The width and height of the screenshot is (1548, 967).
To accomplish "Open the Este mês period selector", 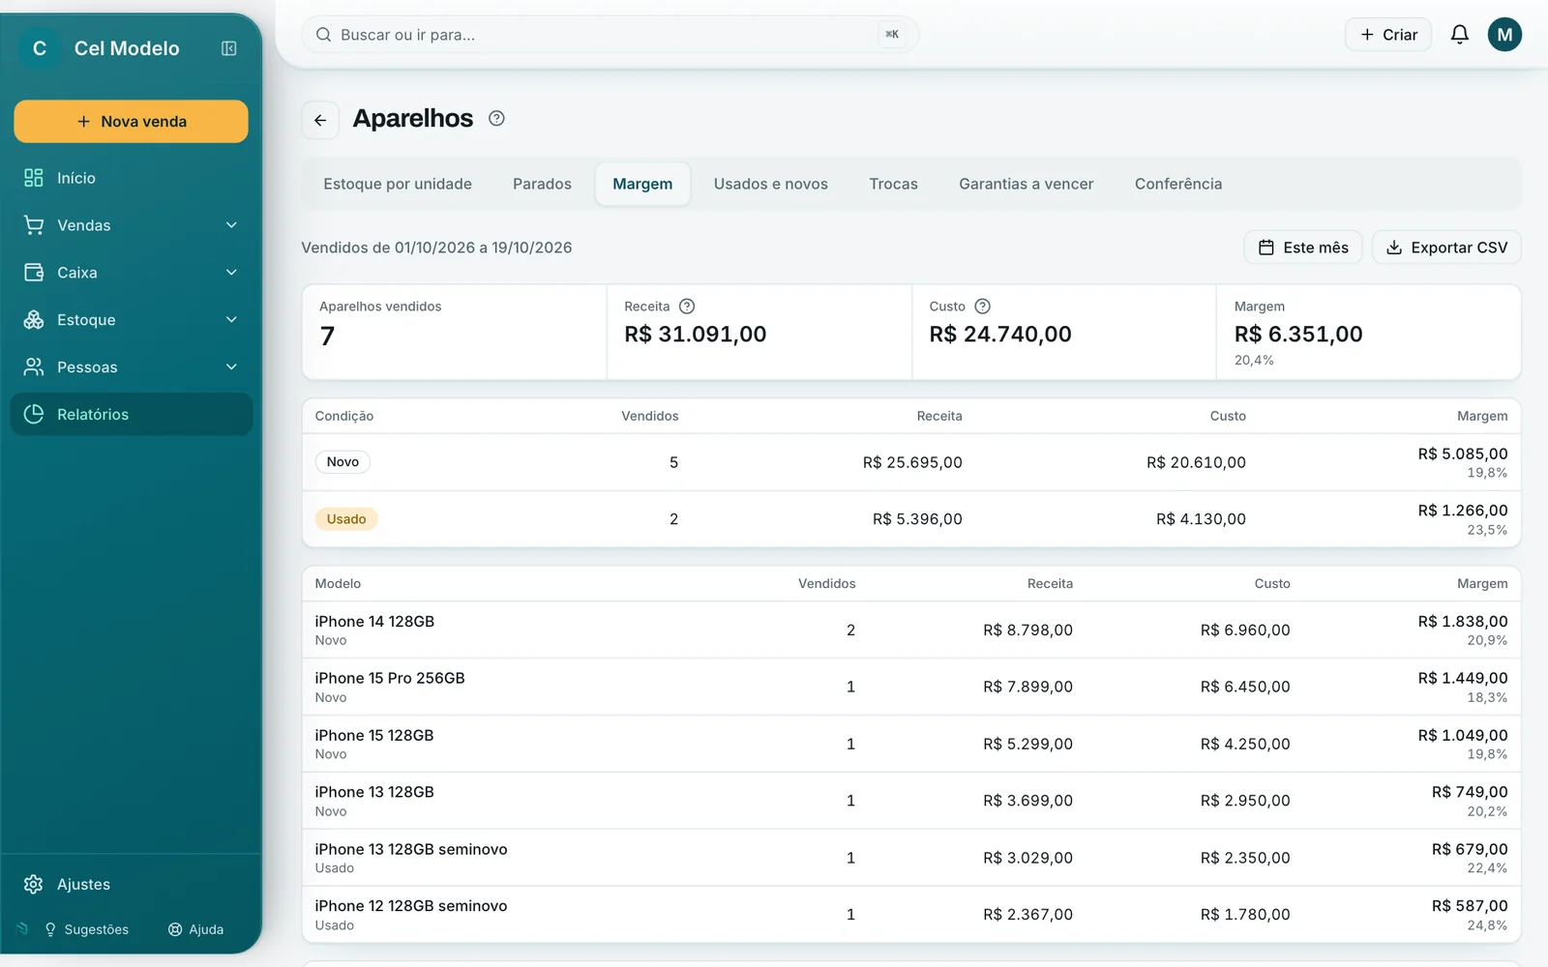I will 1303,248.
